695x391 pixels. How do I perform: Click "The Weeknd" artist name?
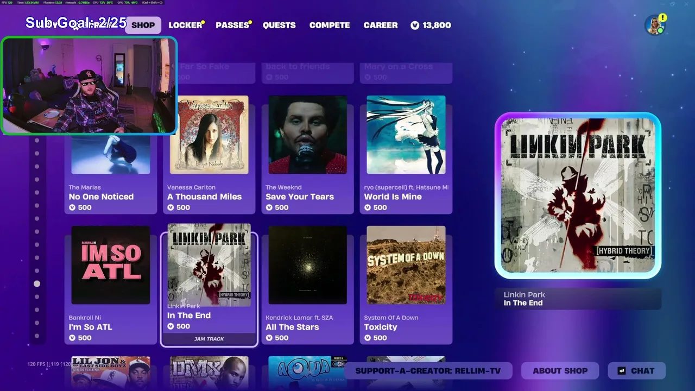pos(283,187)
